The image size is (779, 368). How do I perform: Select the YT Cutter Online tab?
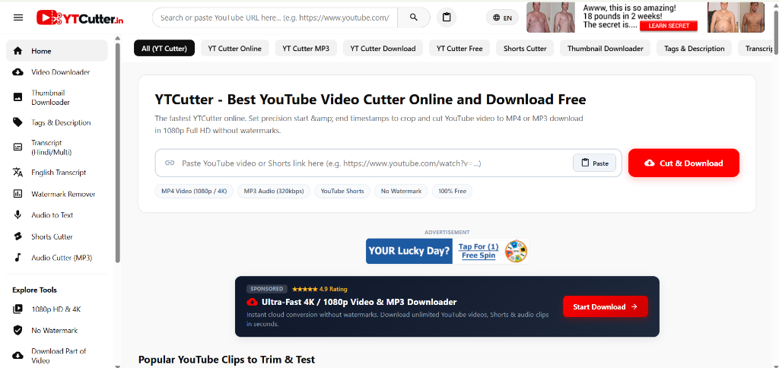click(234, 48)
